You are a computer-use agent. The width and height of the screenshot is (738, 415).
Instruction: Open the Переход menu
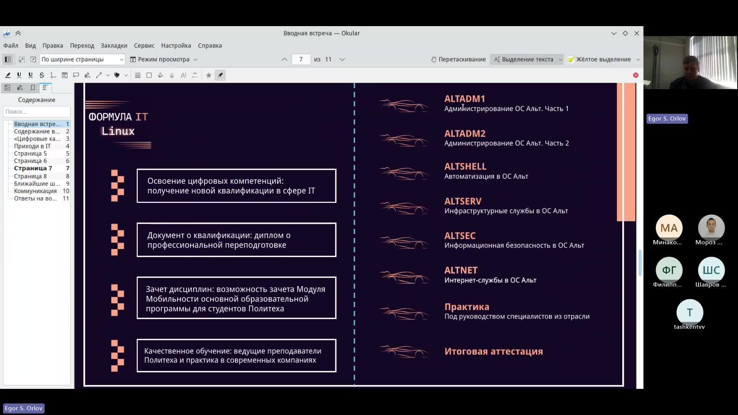(x=82, y=45)
